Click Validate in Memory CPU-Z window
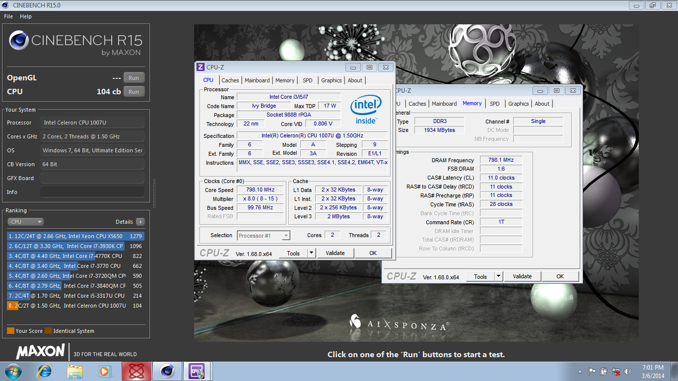678x381 pixels. tap(522, 276)
